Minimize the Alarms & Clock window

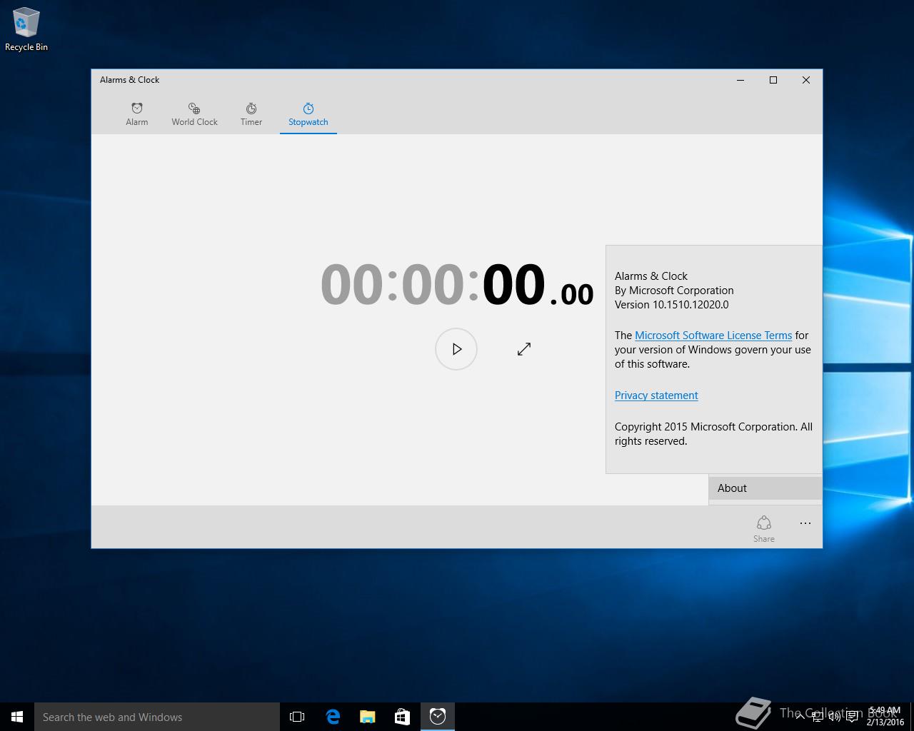click(x=740, y=80)
